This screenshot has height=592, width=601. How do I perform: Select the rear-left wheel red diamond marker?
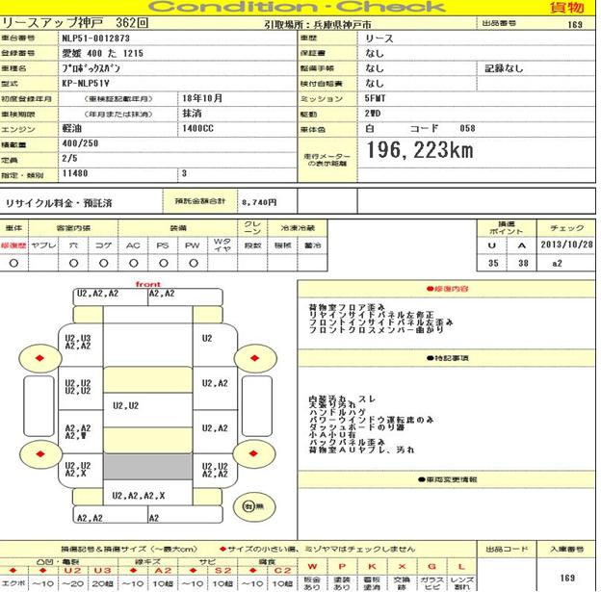(x=40, y=449)
